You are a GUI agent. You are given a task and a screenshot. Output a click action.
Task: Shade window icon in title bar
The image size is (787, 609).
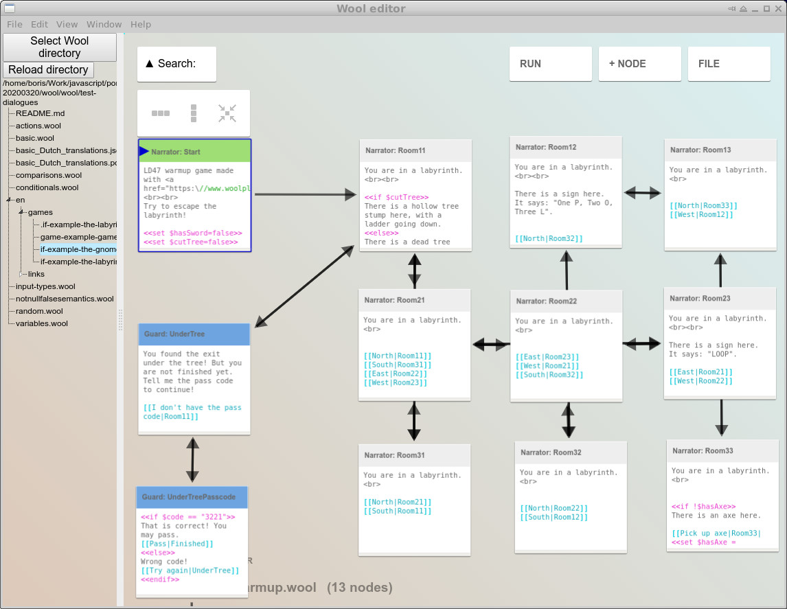(743, 8)
